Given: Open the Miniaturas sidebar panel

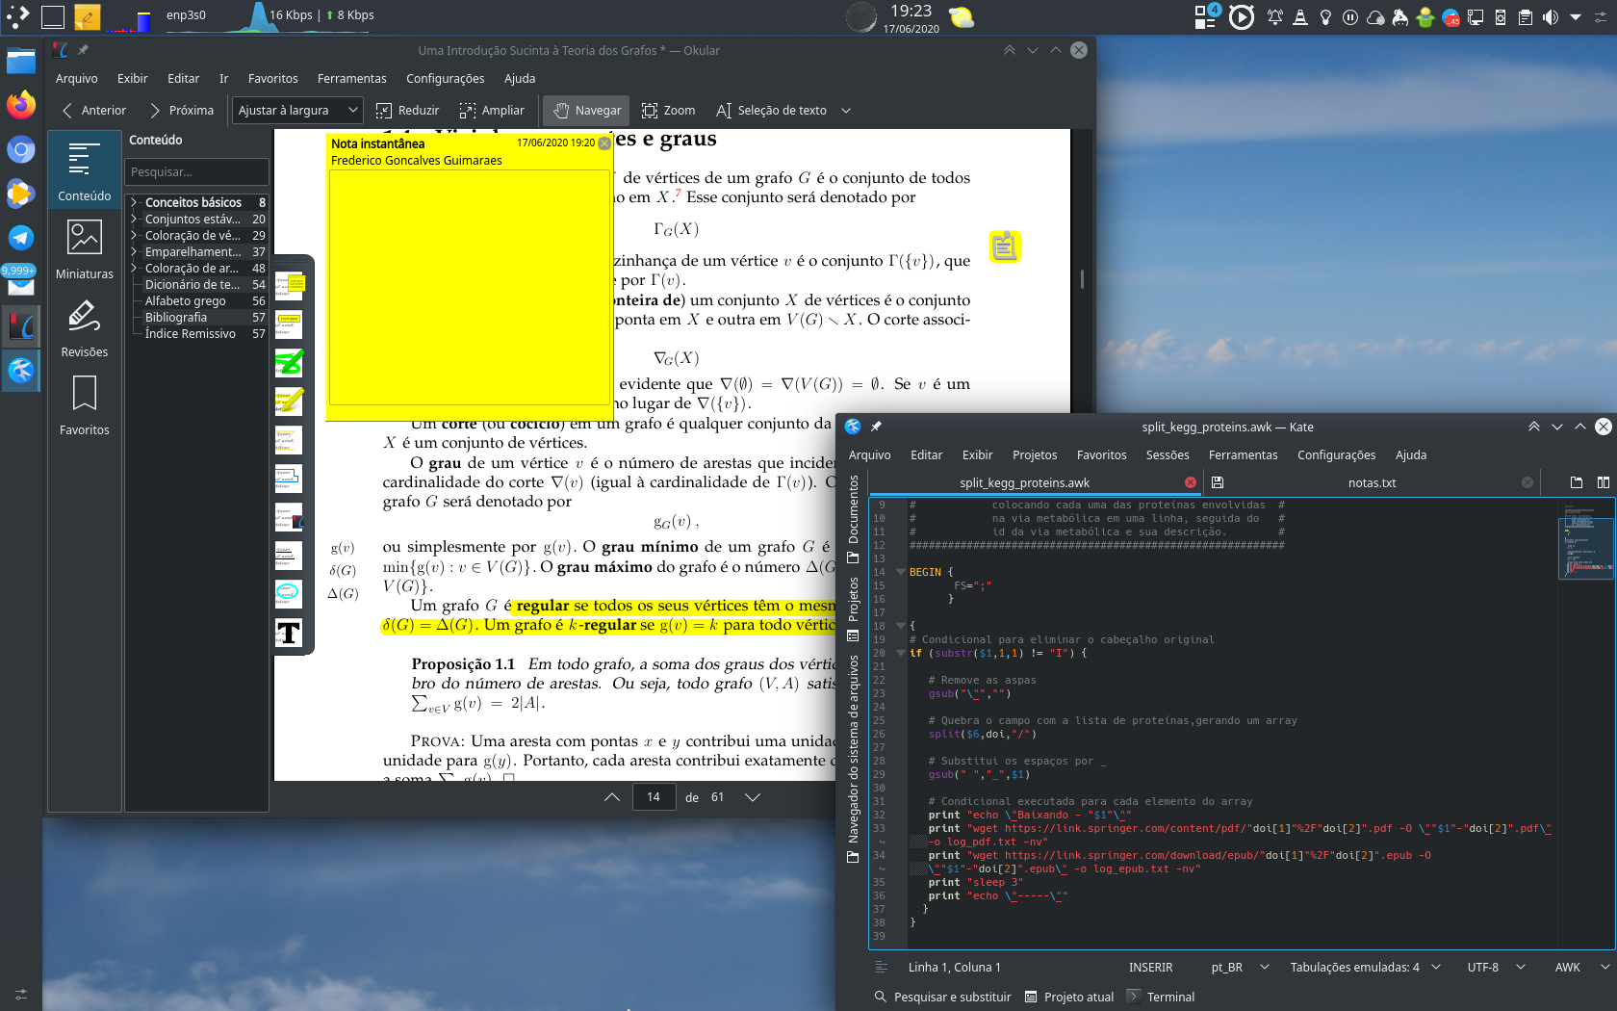Looking at the screenshot, I should (x=85, y=249).
